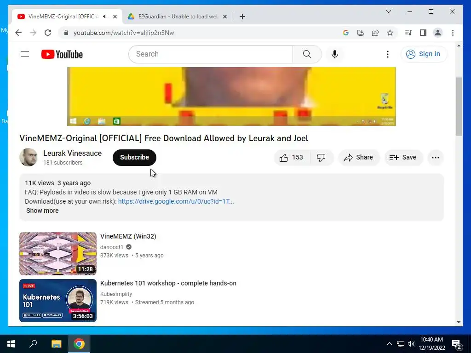Focus the YouTube Search field

tap(211, 54)
